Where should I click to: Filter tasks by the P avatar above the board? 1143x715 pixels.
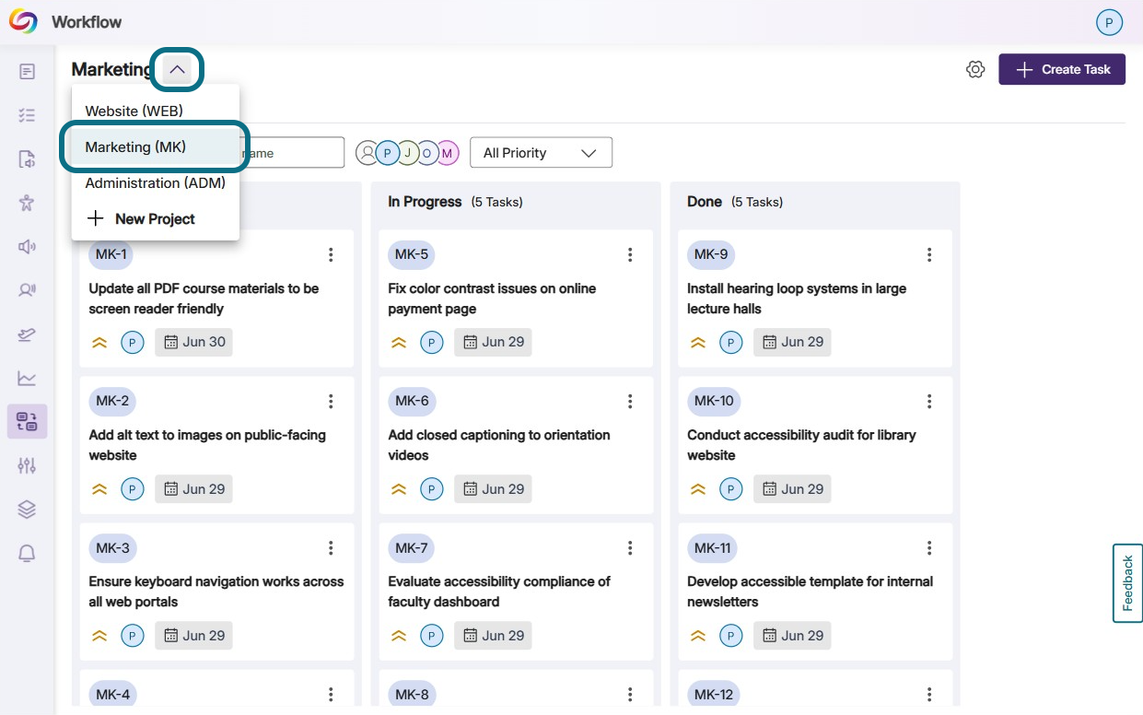(x=388, y=153)
